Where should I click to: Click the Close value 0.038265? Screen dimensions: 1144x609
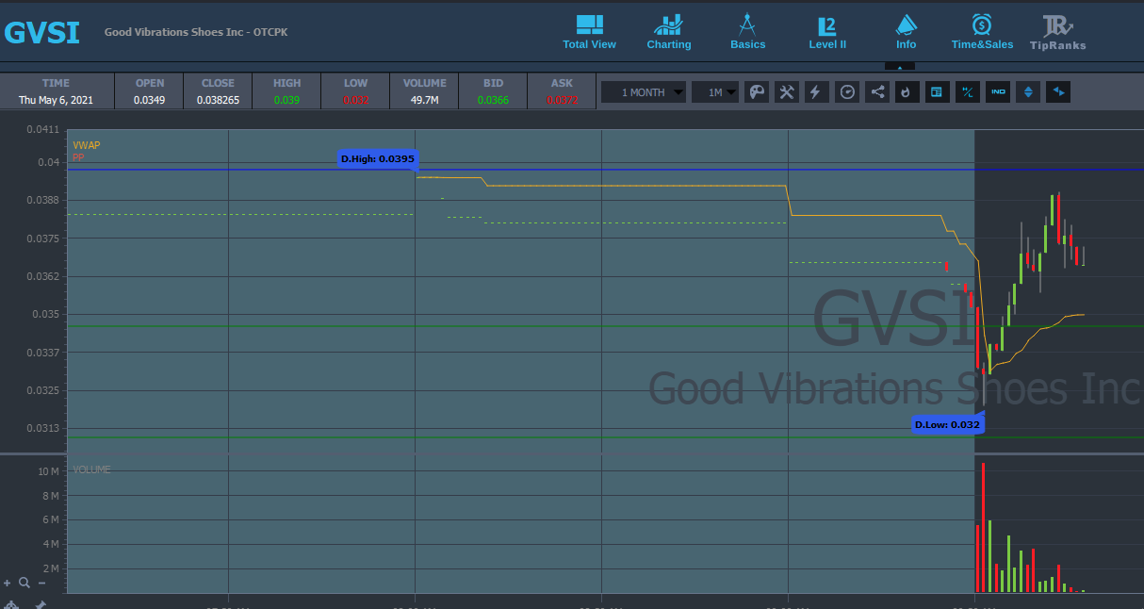218,99
